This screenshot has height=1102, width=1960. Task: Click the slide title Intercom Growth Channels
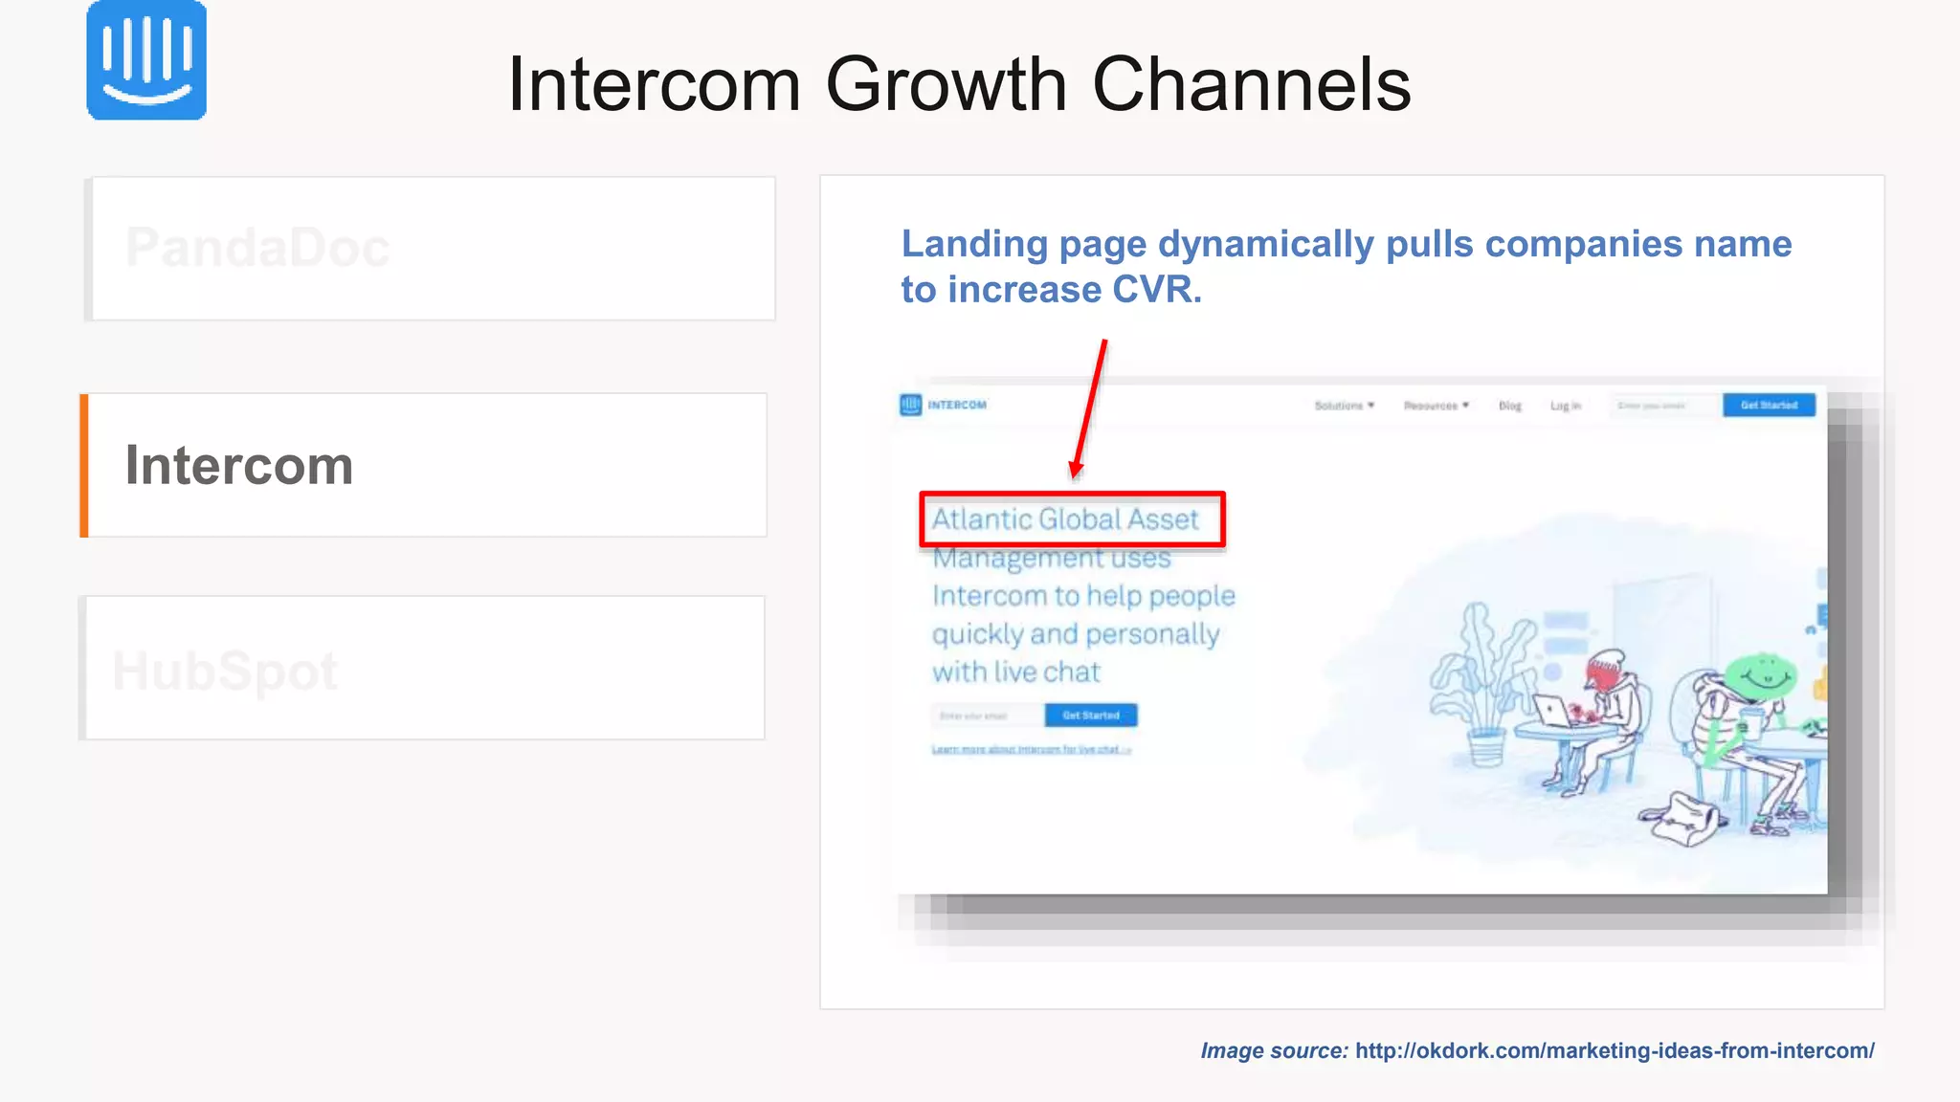click(x=959, y=84)
